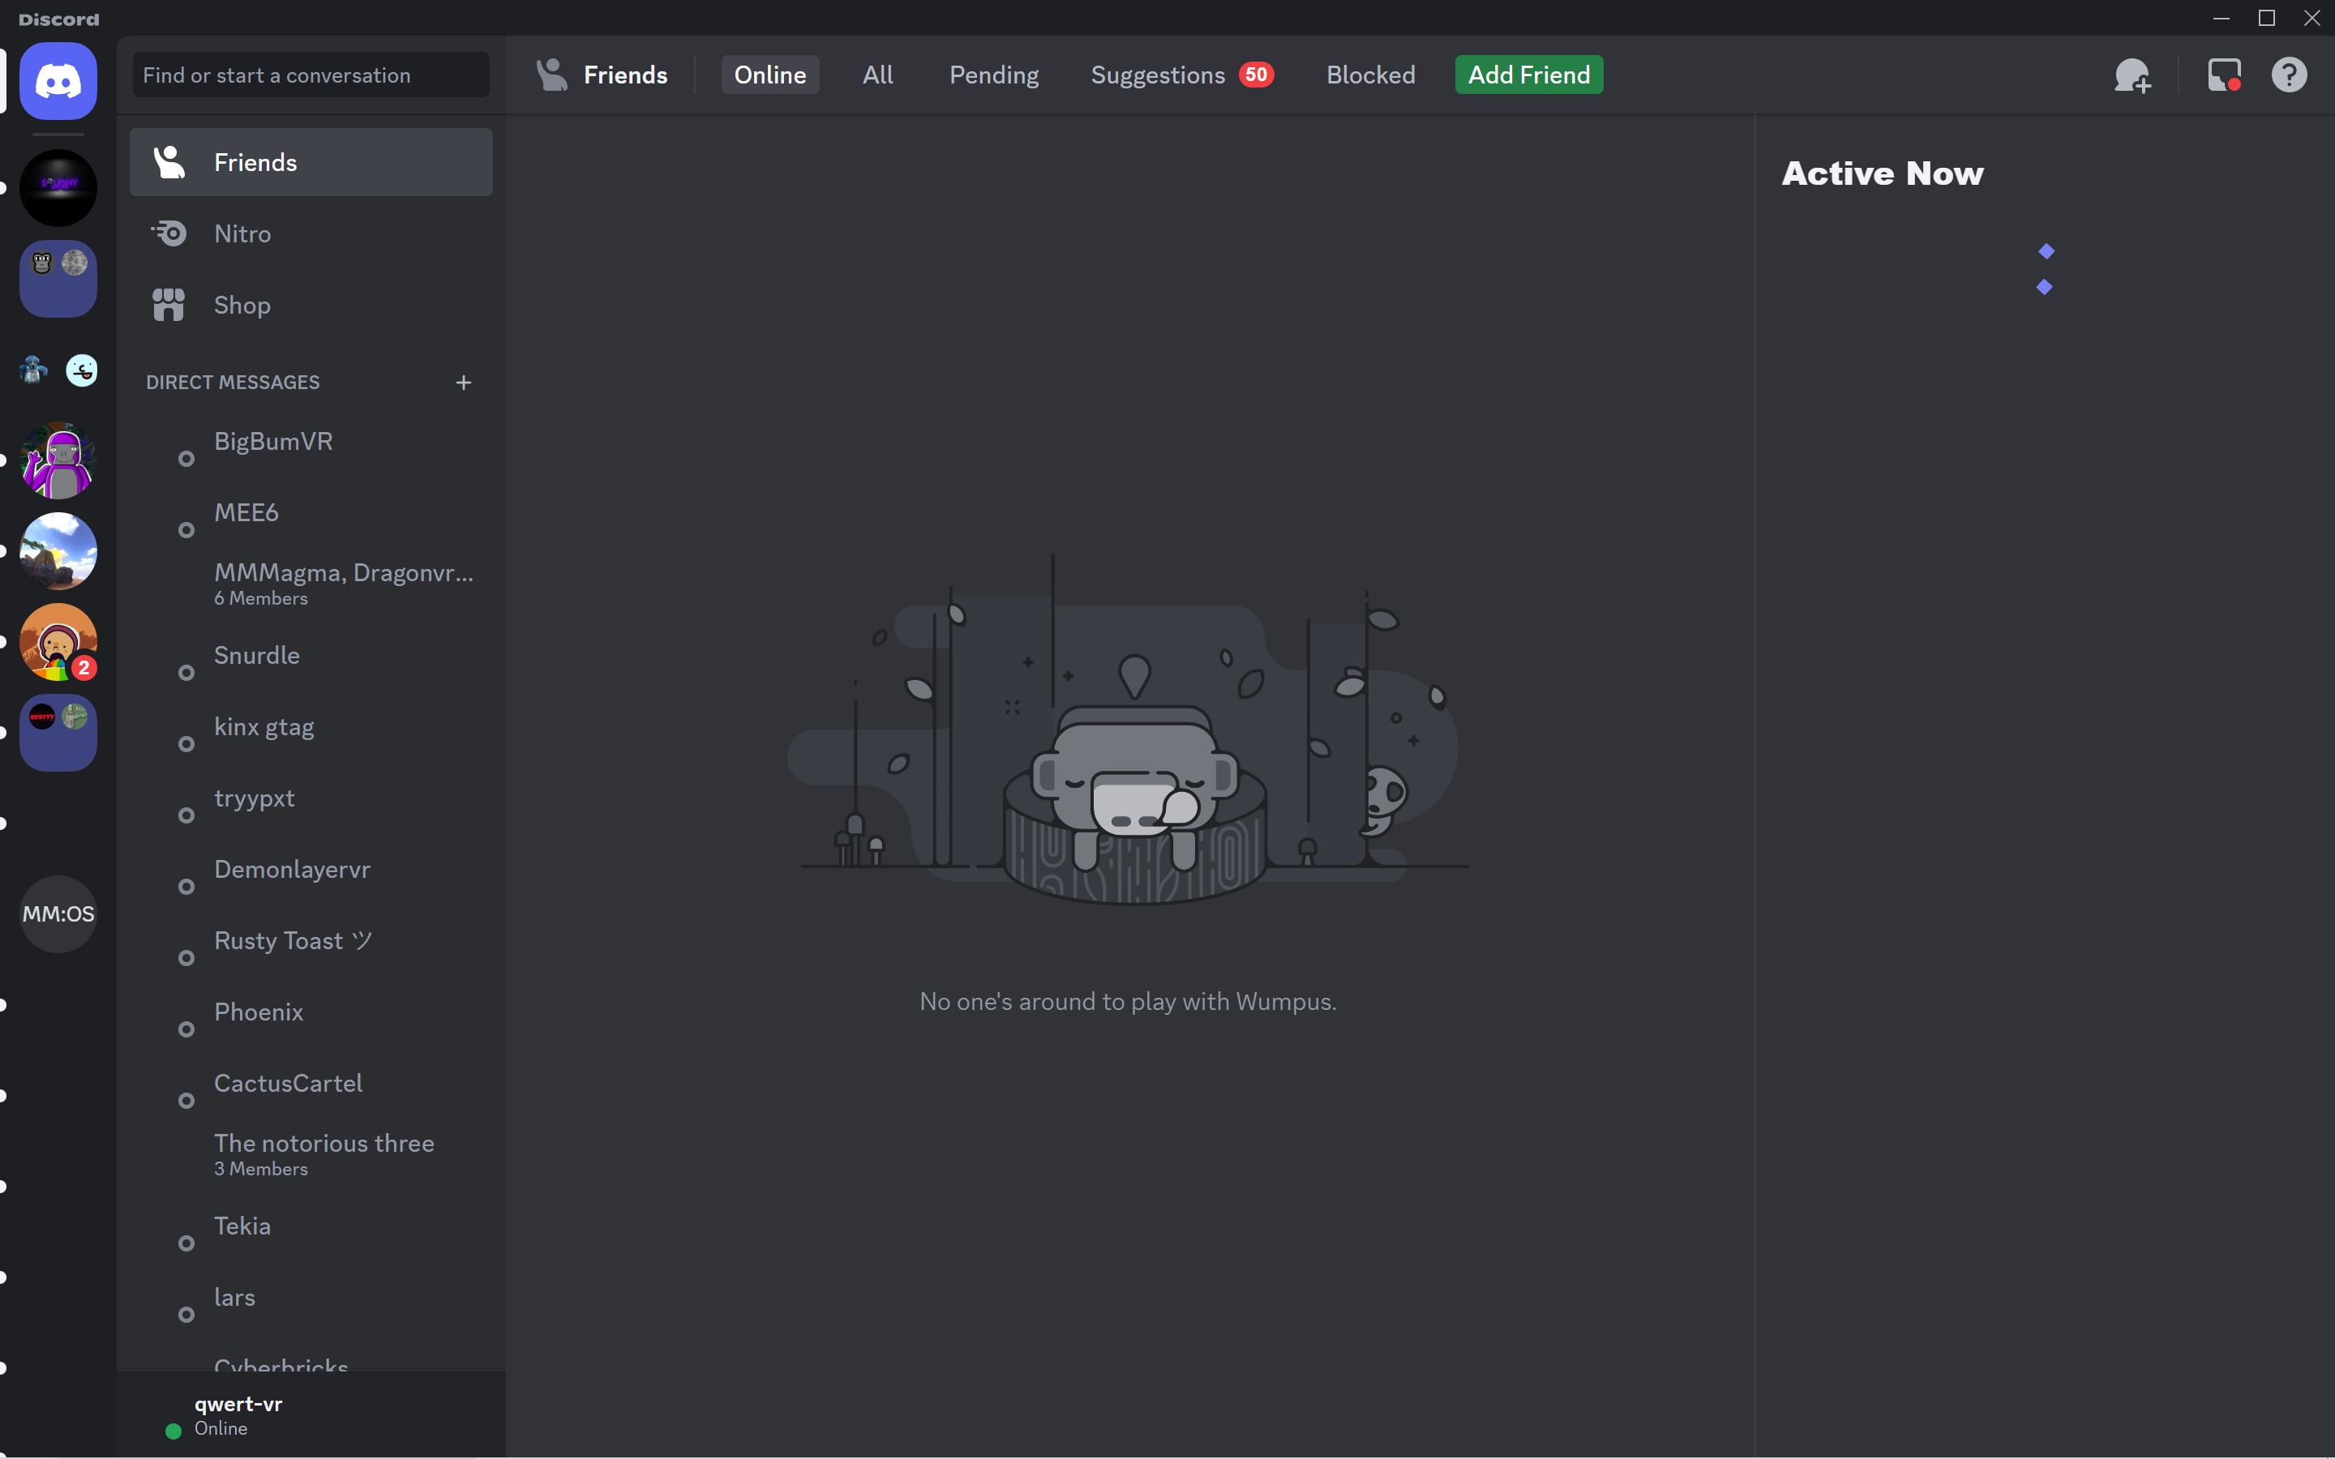
Task: Expand the folder above the MM:OS server
Action: point(58,733)
